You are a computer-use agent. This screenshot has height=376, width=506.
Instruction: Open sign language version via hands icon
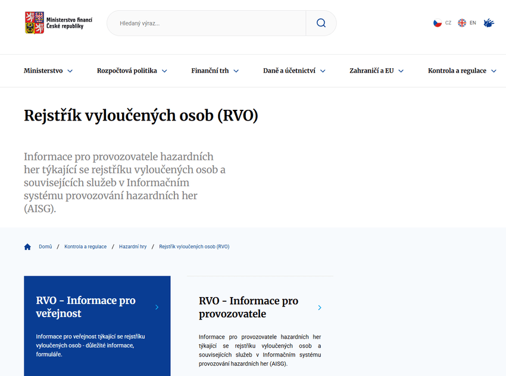pos(489,23)
